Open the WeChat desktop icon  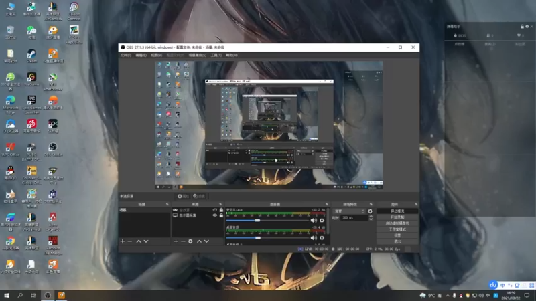(x=31, y=32)
